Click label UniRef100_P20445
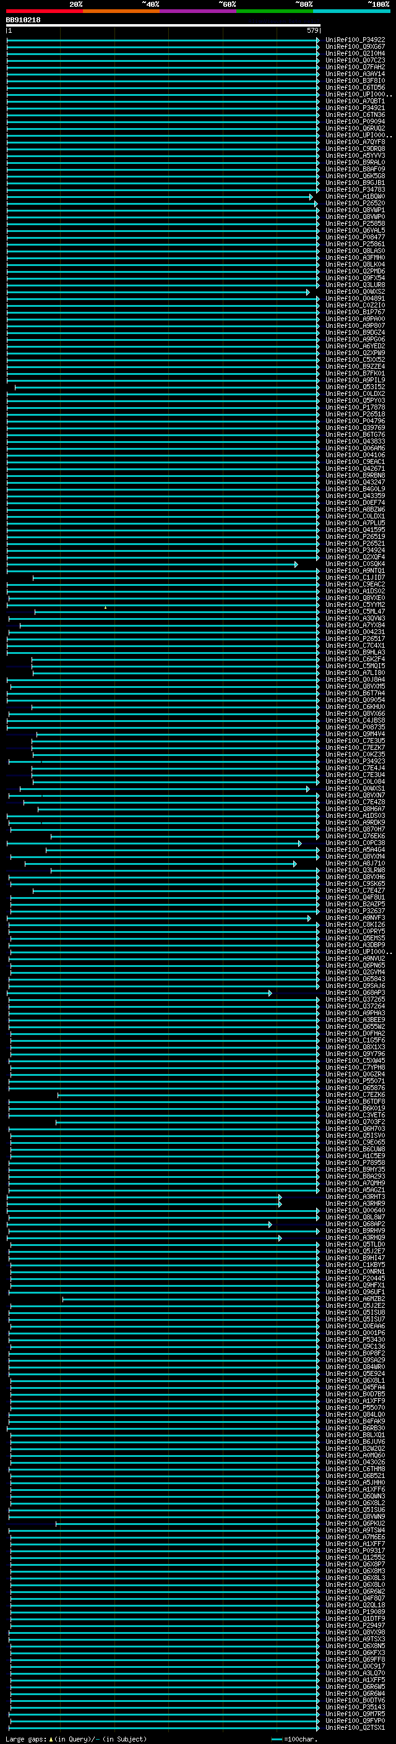 coord(355,1278)
